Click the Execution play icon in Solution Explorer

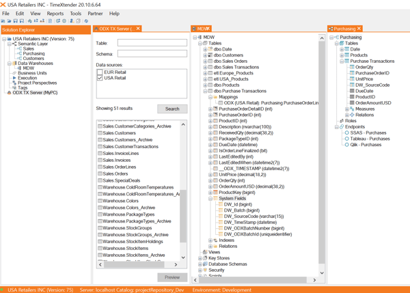[x=14, y=78]
